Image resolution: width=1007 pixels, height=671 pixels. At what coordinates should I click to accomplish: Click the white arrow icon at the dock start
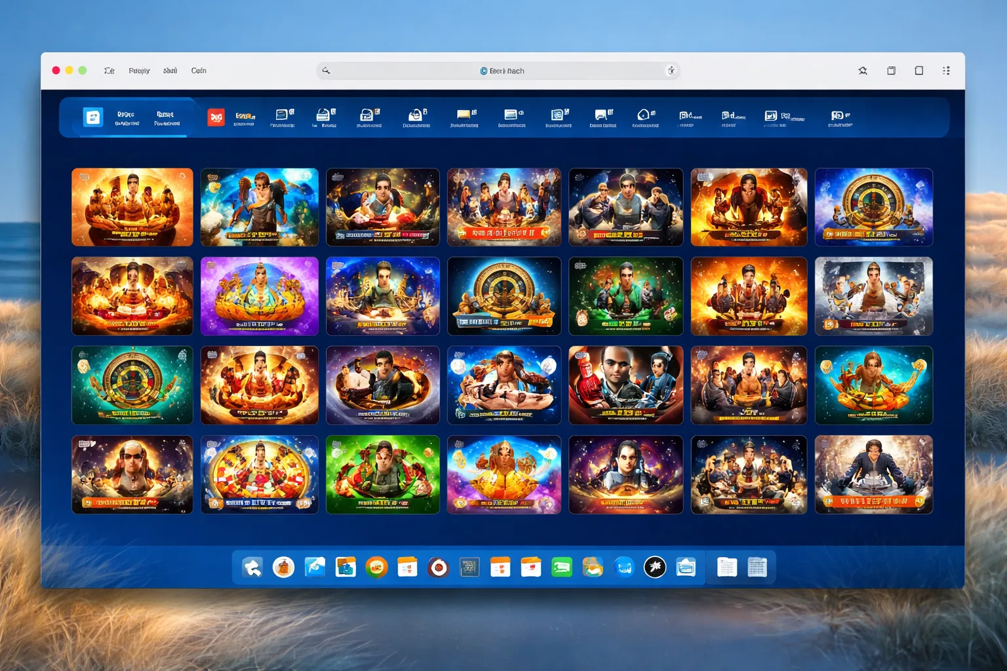(252, 567)
